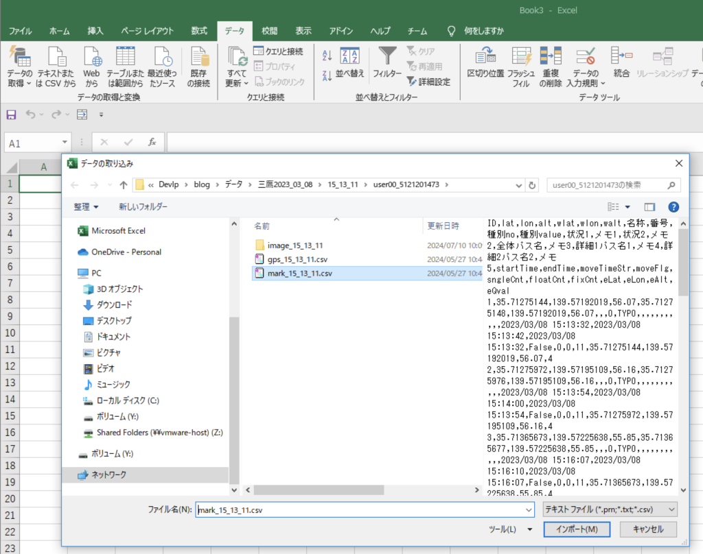
Task: Open Recent Sources (最近使ったソース)
Action: pyautogui.click(x=162, y=67)
